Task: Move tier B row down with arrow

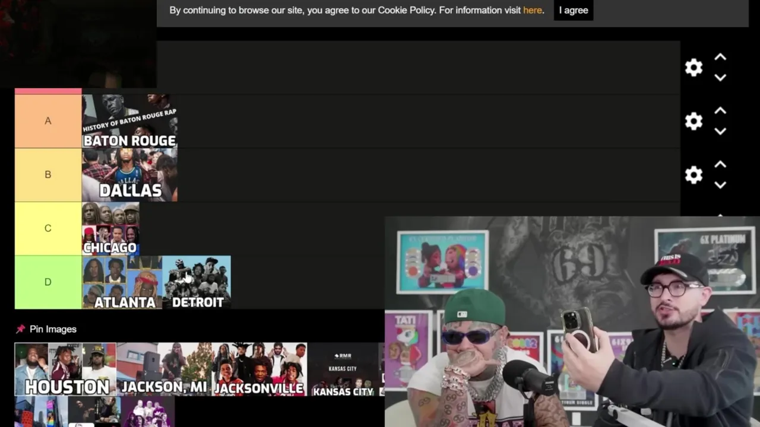Action: coord(720,184)
